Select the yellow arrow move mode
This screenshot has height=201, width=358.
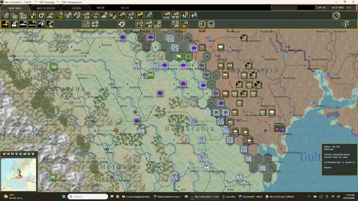(5, 24)
